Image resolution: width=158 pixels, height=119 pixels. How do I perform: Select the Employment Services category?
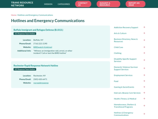coord(123,75)
